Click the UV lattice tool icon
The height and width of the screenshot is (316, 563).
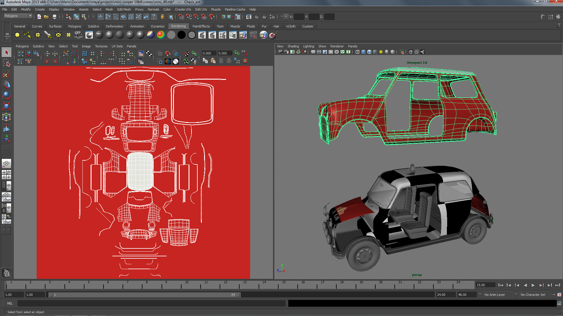point(20,54)
